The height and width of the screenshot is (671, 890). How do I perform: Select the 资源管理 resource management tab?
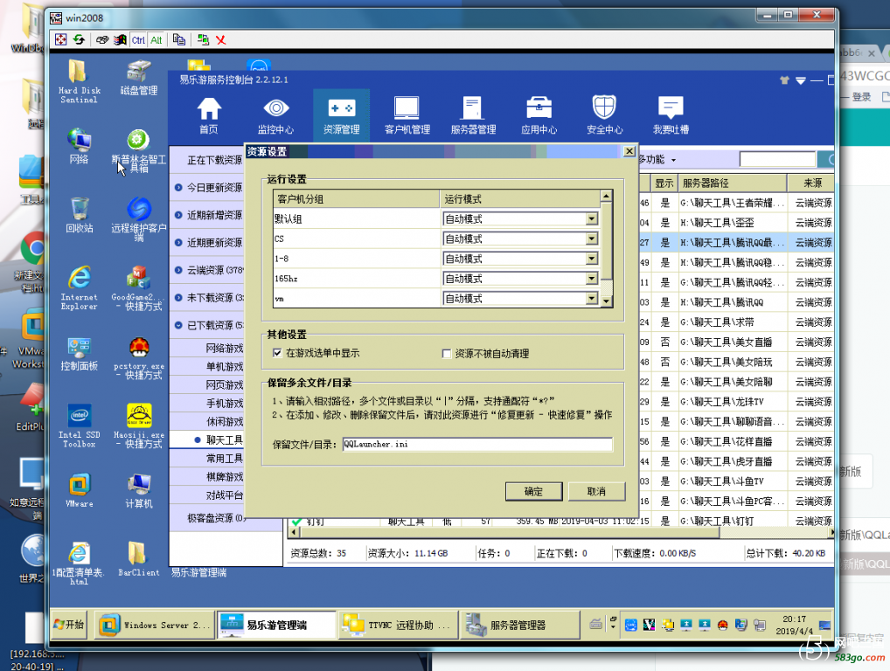click(341, 115)
